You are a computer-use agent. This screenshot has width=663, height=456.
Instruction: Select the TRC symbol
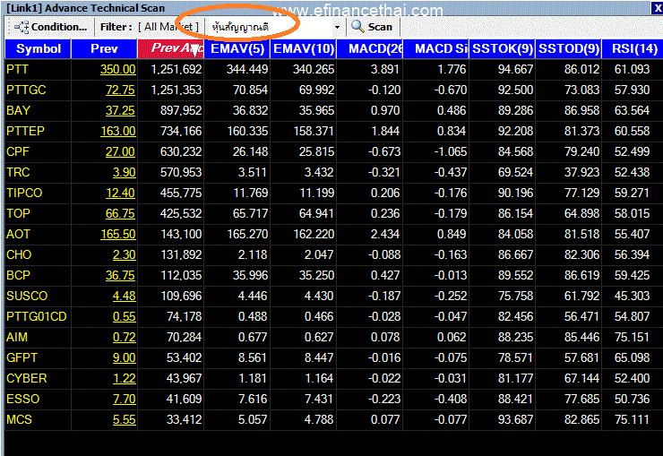tap(18, 172)
